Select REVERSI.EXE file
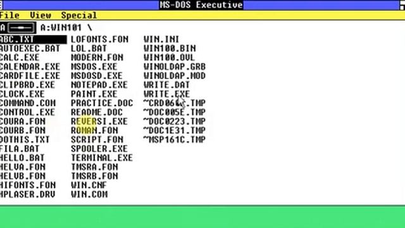The width and height of the screenshot is (405, 228). point(99,121)
